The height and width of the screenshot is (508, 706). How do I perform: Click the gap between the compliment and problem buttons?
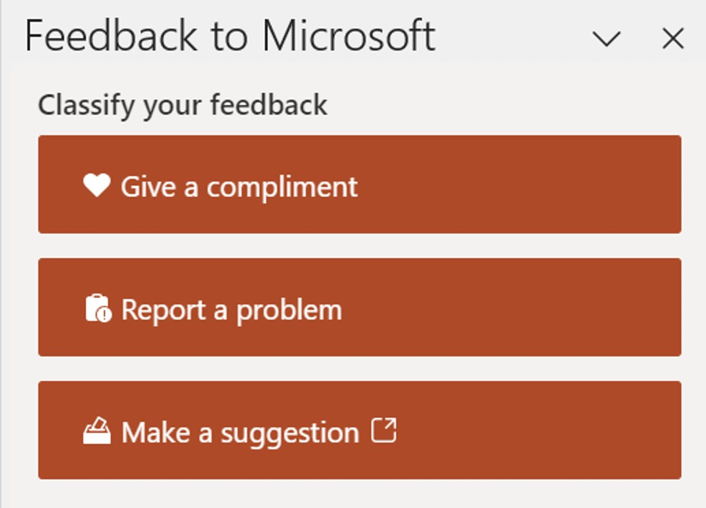pyautogui.click(x=359, y=246)
